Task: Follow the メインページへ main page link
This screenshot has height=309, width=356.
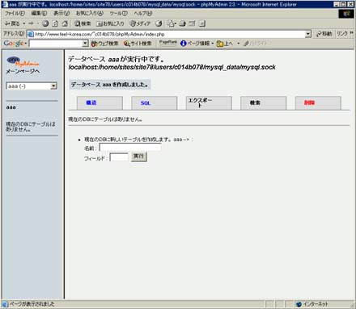Action: click(x=23, y=71)
